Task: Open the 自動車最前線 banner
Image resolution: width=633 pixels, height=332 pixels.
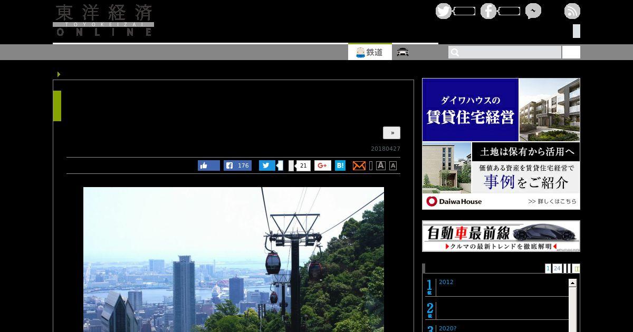Action: point(501,236)
